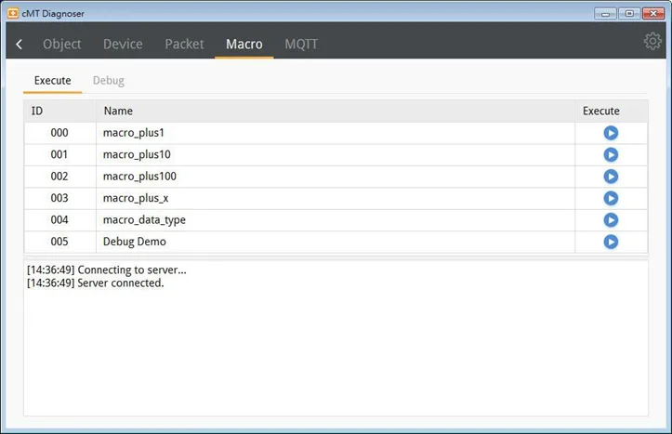The image size is (672, 434).
Task: Minimize the cMT Diagnoser window
Action: point(605,14)
